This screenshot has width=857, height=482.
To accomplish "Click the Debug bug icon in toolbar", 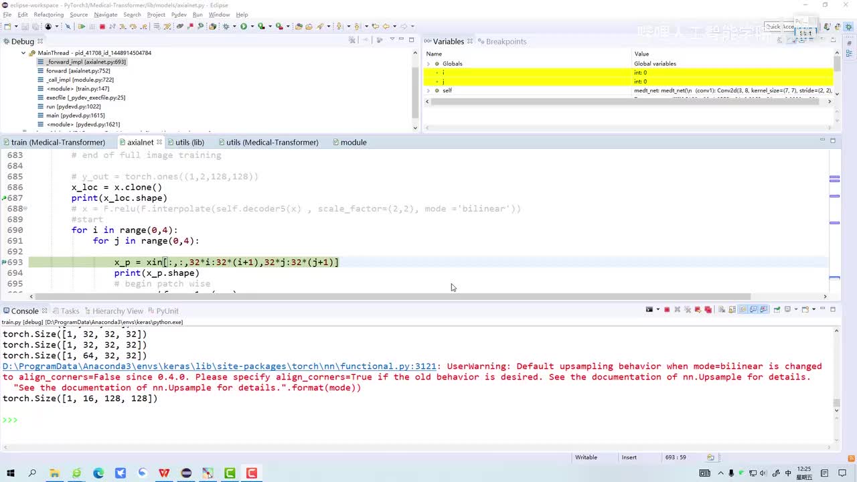I will click(226, 27).
